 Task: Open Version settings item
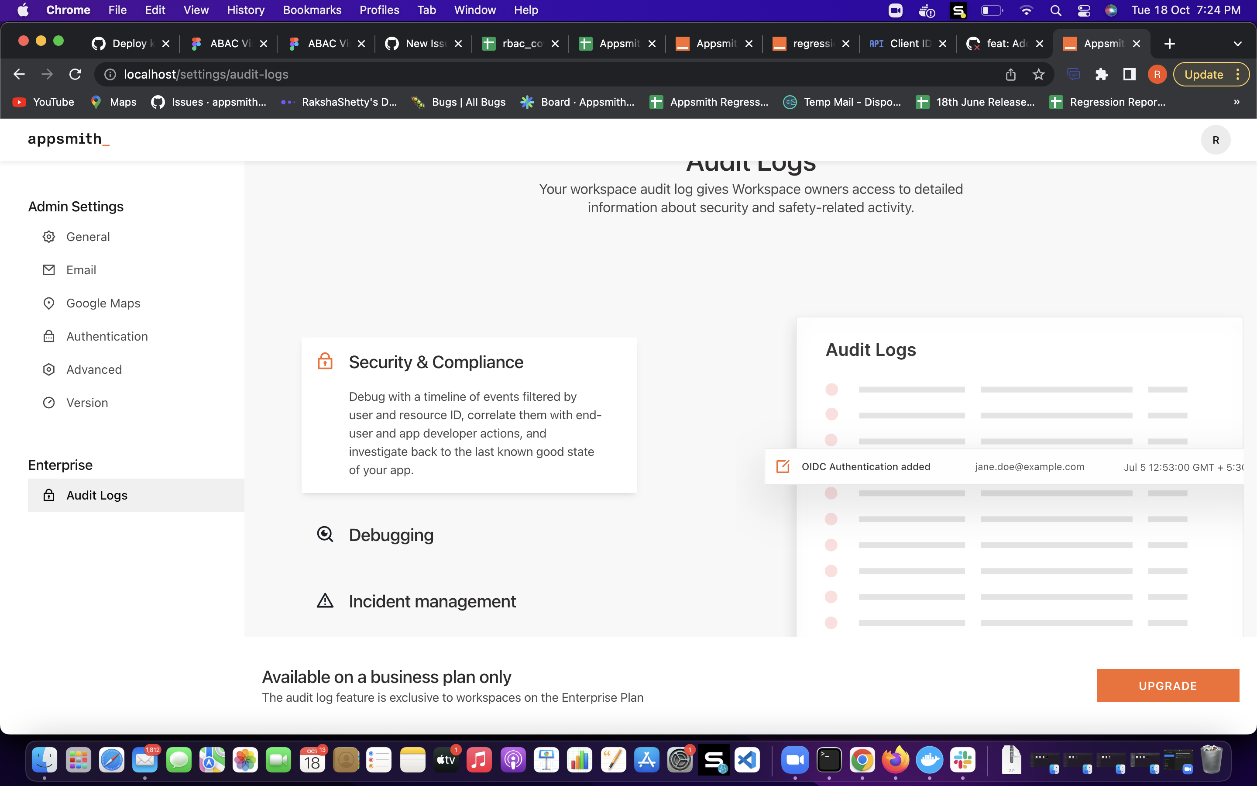[87, 403]
